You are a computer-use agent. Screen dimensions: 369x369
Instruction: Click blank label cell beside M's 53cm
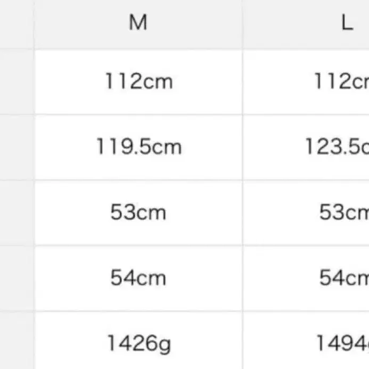click(17, 212)
